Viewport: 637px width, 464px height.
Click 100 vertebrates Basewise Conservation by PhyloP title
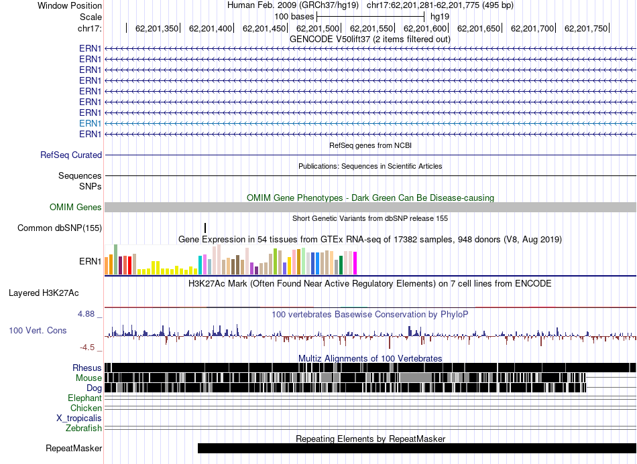(x=370, y=314)
